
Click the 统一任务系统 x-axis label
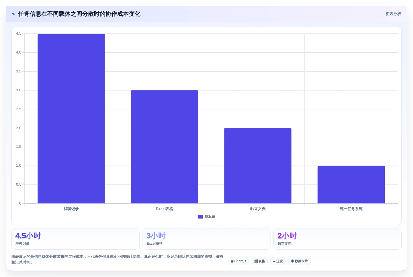coord(351,209)
